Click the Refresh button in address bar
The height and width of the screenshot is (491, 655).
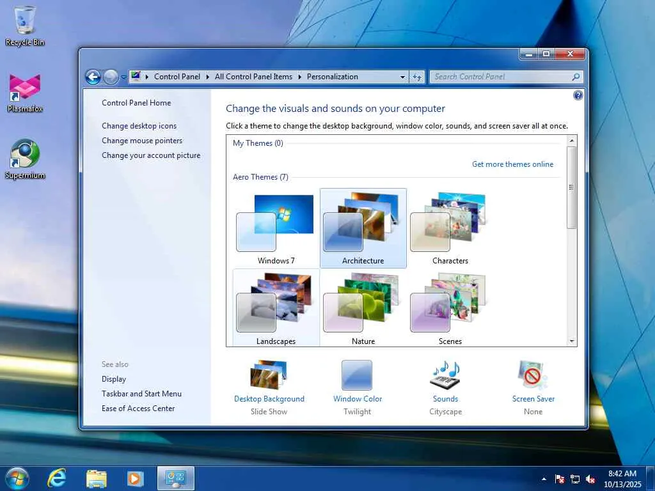(x=417, y=77)
